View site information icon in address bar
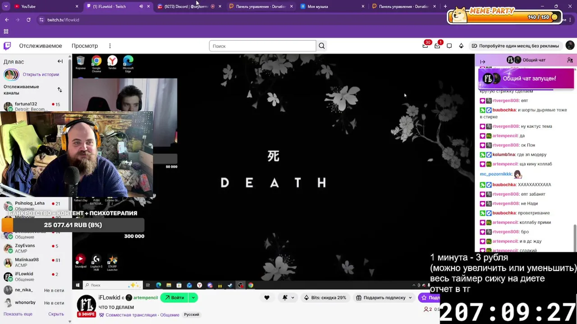Image resolution: width=577 pixels, height=324 pixels. (x=41, y=20)
